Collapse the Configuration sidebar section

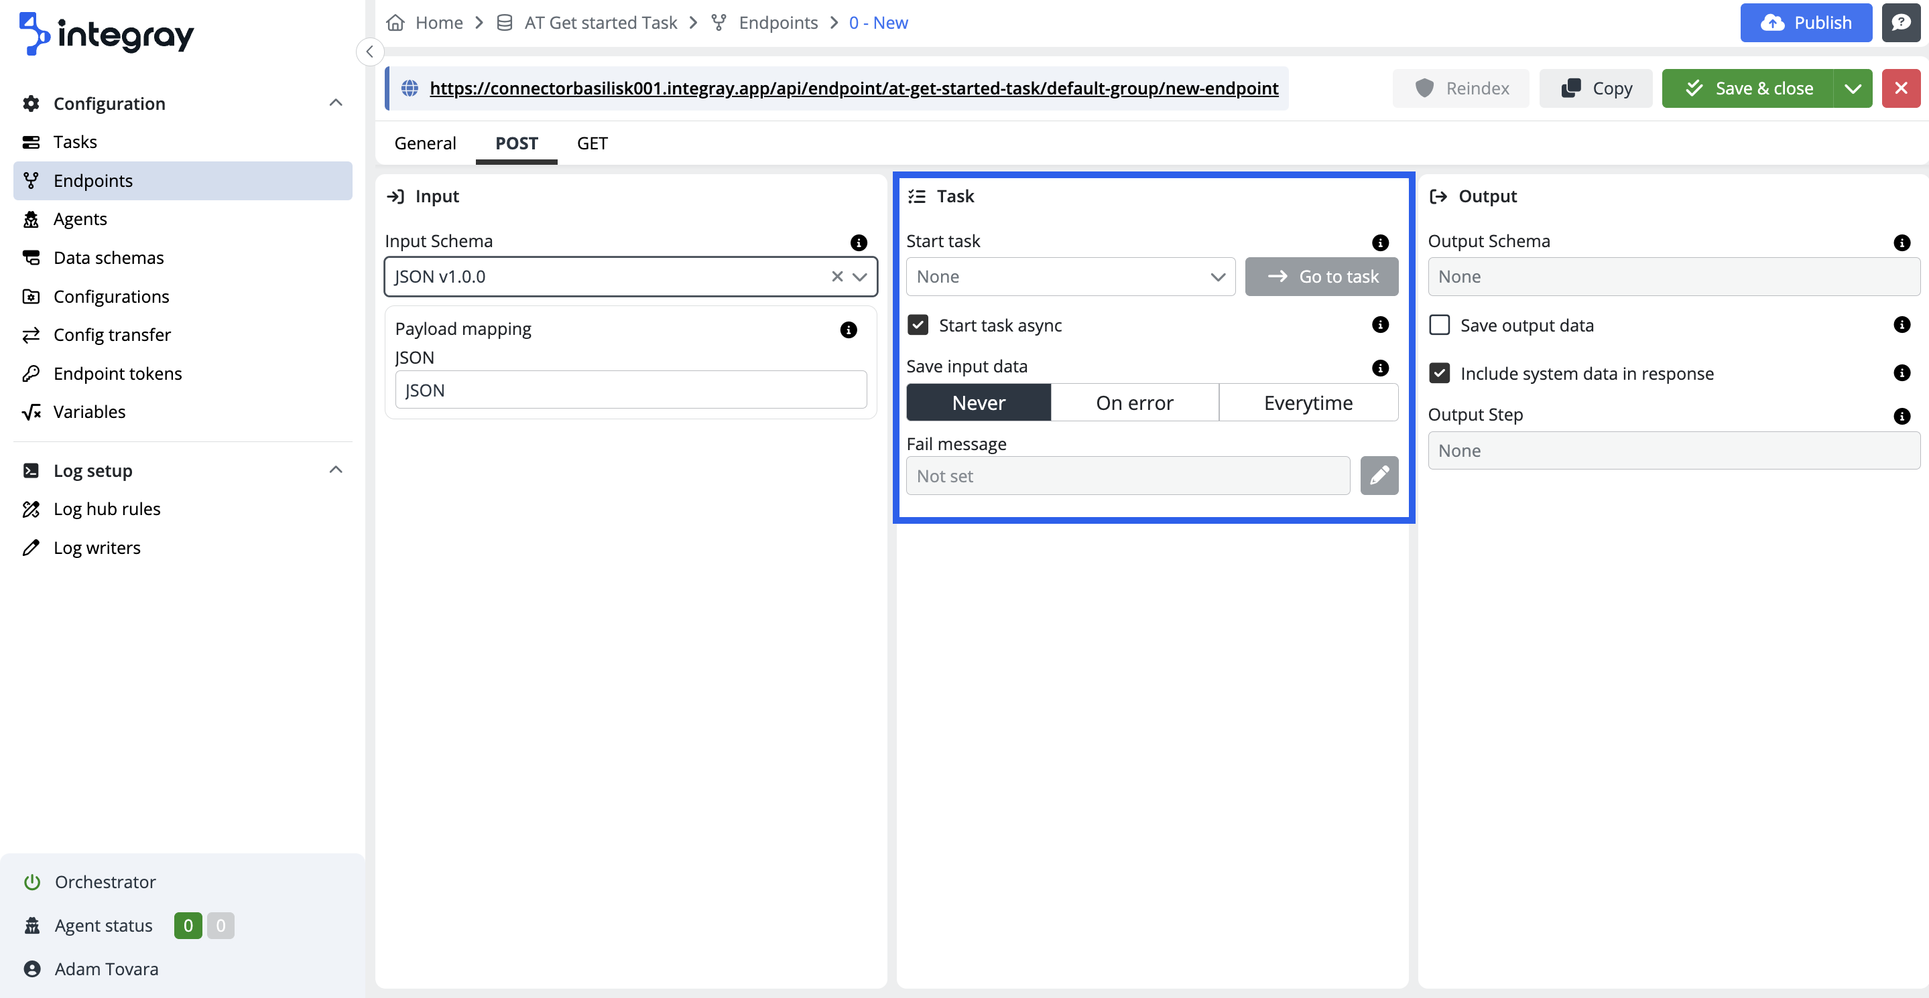click(x=336, y=103)
